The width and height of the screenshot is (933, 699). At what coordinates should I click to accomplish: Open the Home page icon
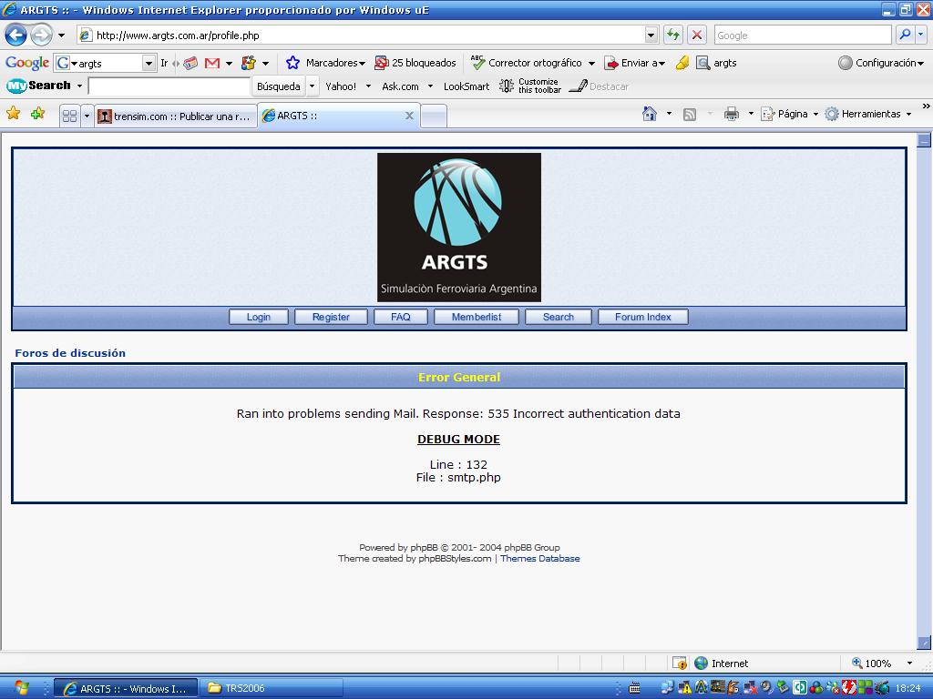click(650, 114)
